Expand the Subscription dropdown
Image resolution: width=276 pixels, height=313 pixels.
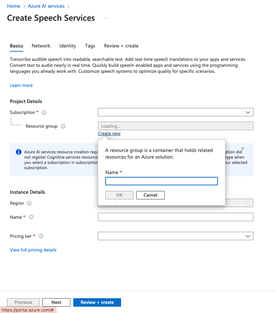point(175,112)
